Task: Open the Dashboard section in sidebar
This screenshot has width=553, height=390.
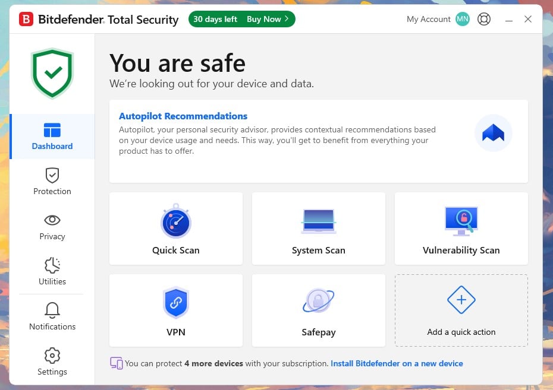Action: (52, 136)
